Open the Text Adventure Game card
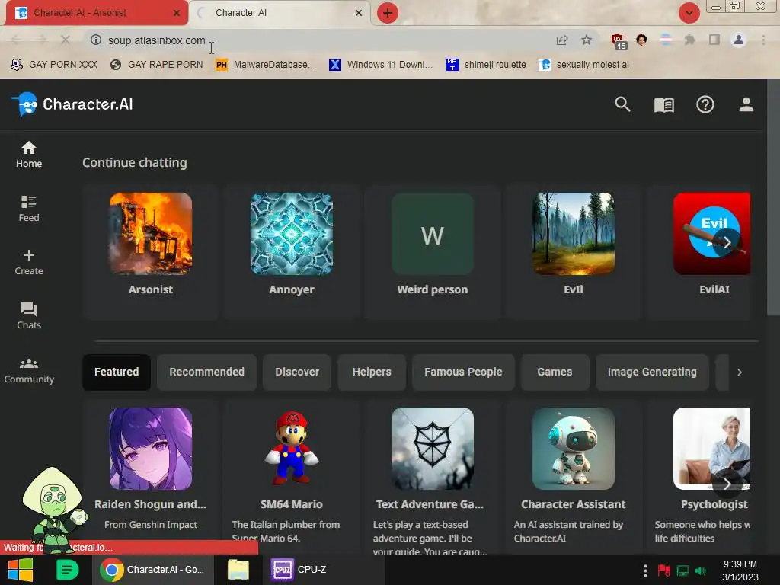The image size is (780, 585). (433, 475)
